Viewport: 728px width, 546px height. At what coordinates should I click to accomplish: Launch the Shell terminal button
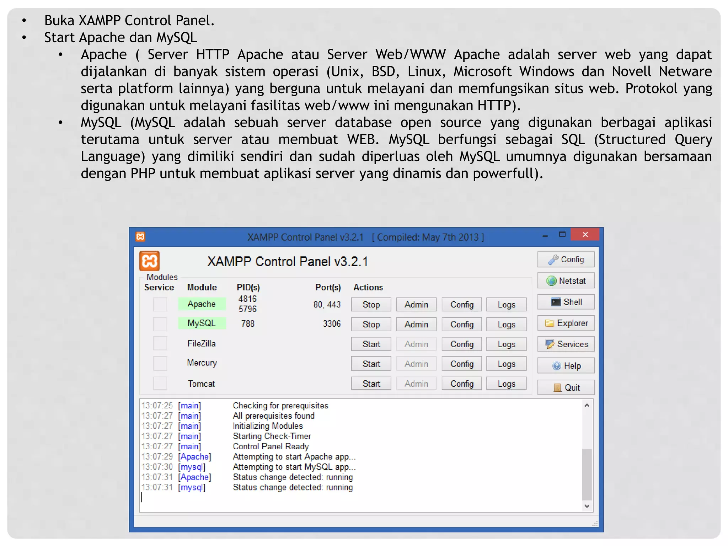click(566, 302)
